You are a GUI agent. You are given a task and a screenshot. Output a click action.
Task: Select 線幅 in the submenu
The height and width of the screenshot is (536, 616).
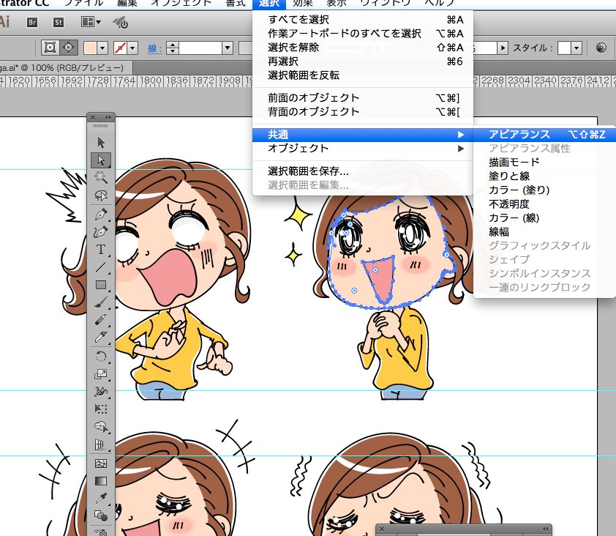point(544,232)
